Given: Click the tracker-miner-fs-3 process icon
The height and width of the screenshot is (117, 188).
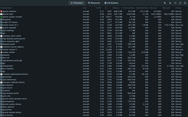Looking at the screenshot, I should click(1, 25).
